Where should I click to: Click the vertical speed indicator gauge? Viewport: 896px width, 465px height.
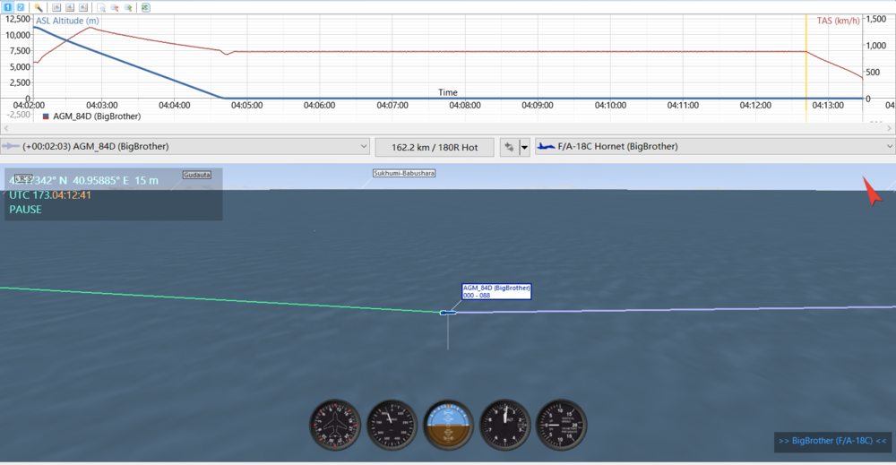click(x=561, y=425)
